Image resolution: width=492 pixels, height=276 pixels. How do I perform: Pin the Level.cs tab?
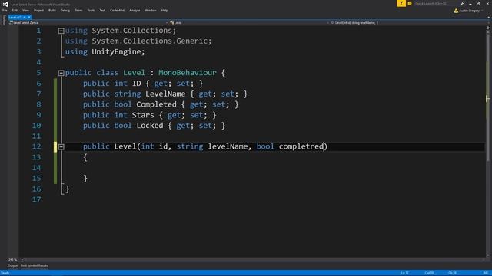[x=25, y=17]
